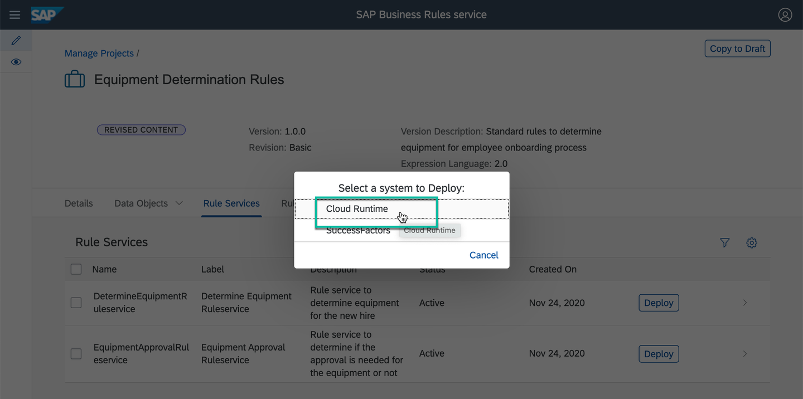This screenshot has width=803, height=399.
Task: Switch to eye view mode icon
Action: 16,62
